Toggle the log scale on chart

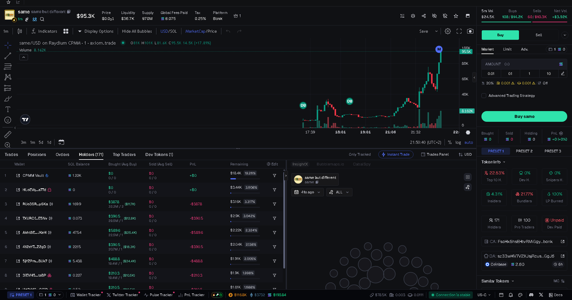click(x=458, y=142)
